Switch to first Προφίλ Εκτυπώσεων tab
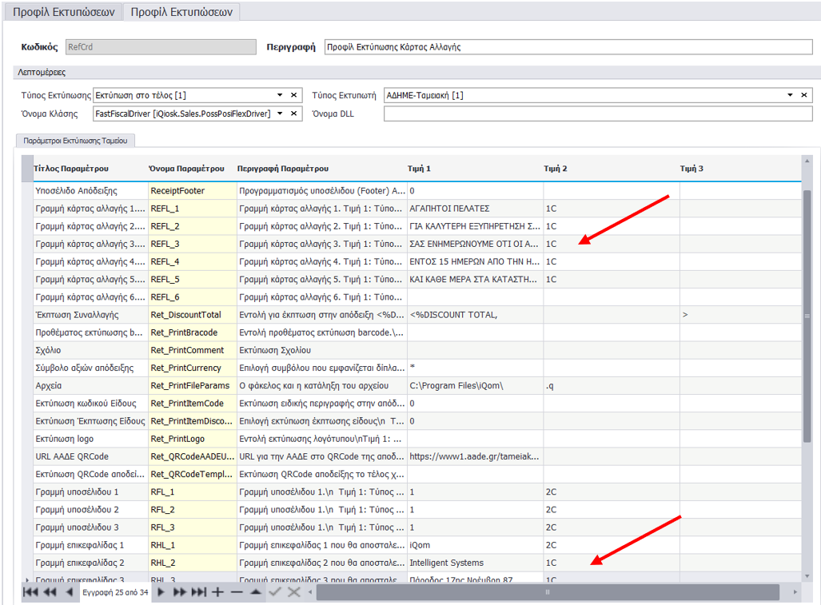This screenshot has height=605, width=821. 64,12
